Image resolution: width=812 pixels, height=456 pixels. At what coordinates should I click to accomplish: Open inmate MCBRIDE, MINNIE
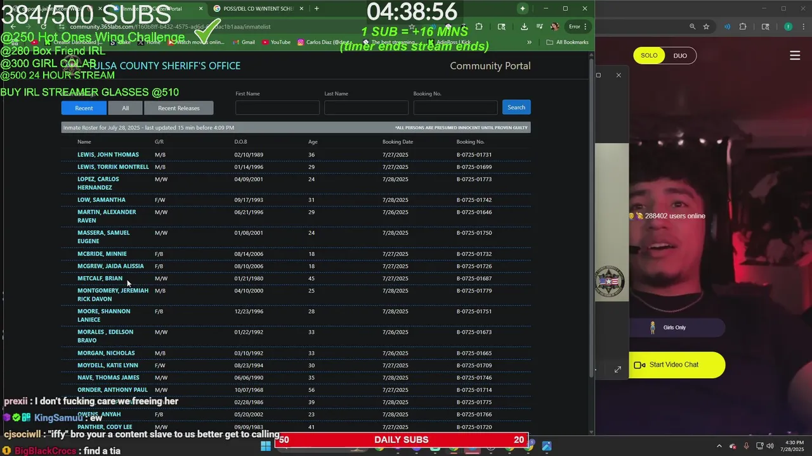point(102,253)
